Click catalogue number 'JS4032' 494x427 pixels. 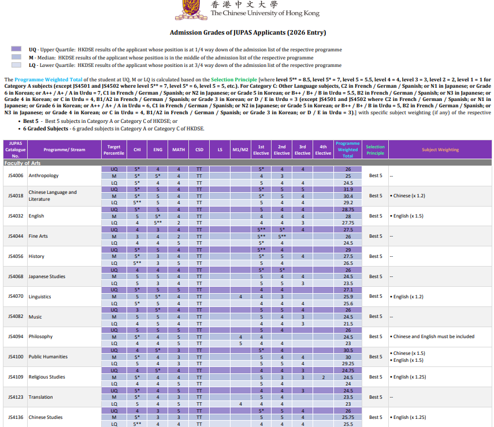coord(16,216)
